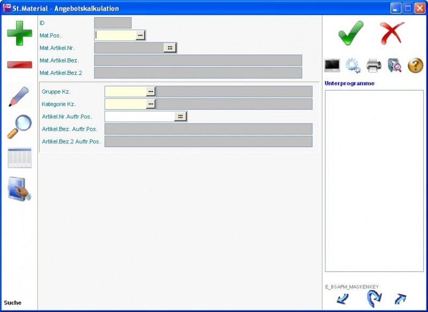Open the Kategorie Kz. lookup button
The image size is (428, 312).
(151, 104)
